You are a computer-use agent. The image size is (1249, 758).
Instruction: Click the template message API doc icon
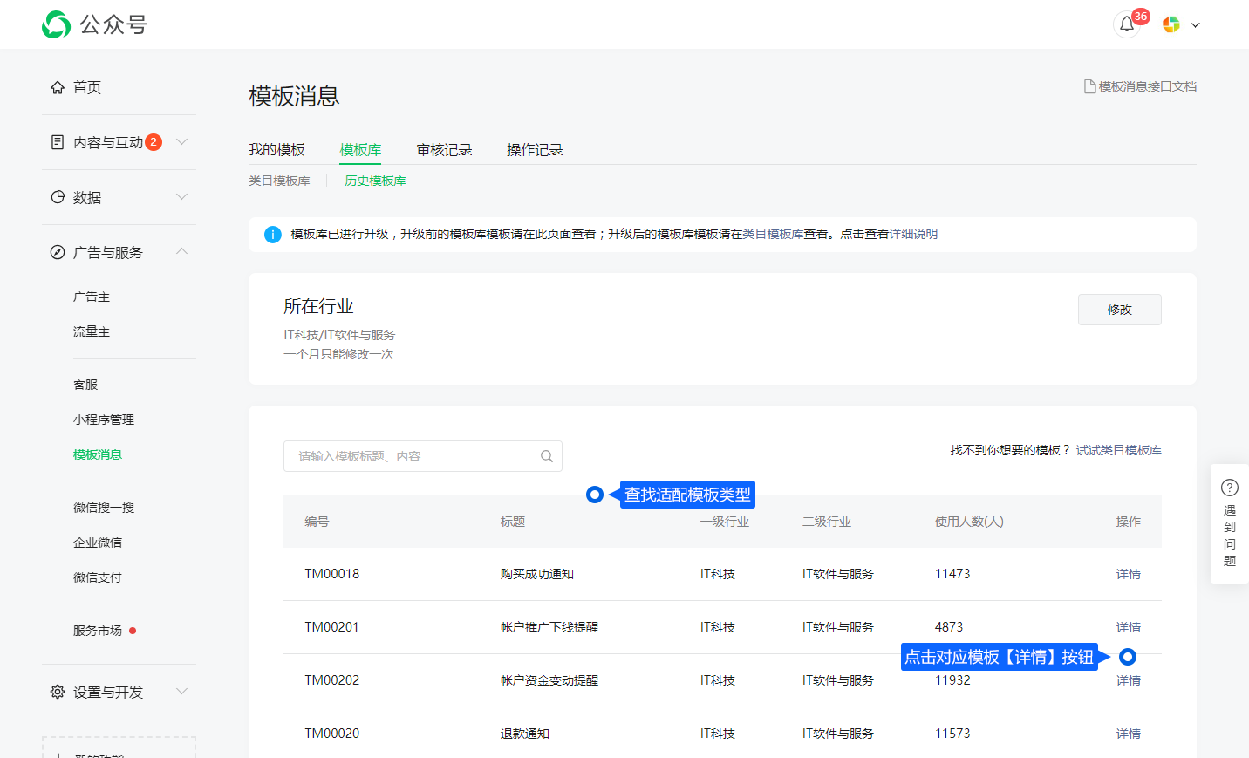(x=1089, y=86)
